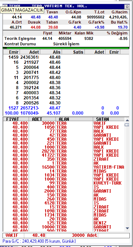Click the G.Fark% value +9.98

click(99, 27)
